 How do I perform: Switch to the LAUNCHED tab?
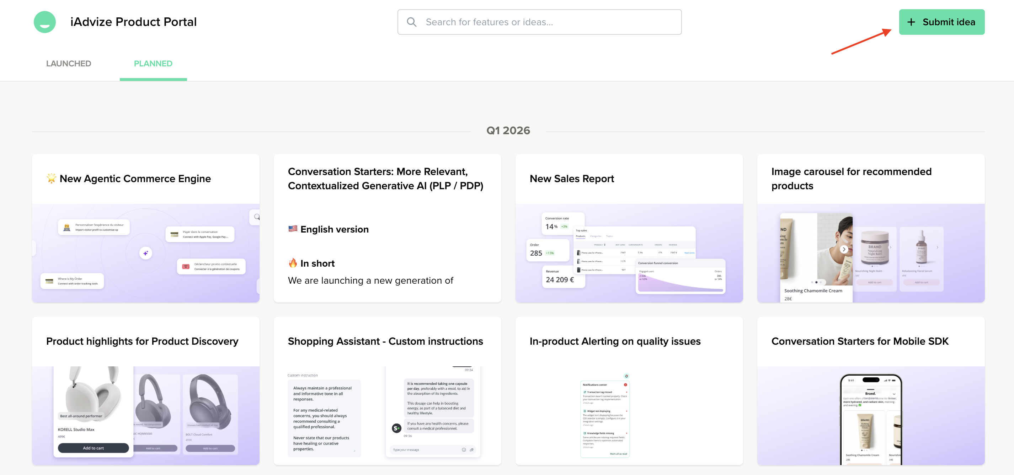[69, 64]
